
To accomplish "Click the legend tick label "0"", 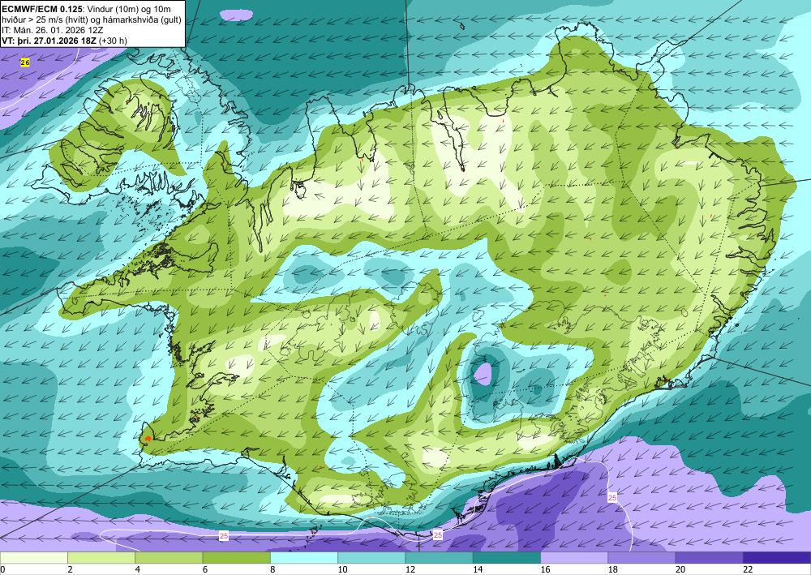I will coord(2,570).
